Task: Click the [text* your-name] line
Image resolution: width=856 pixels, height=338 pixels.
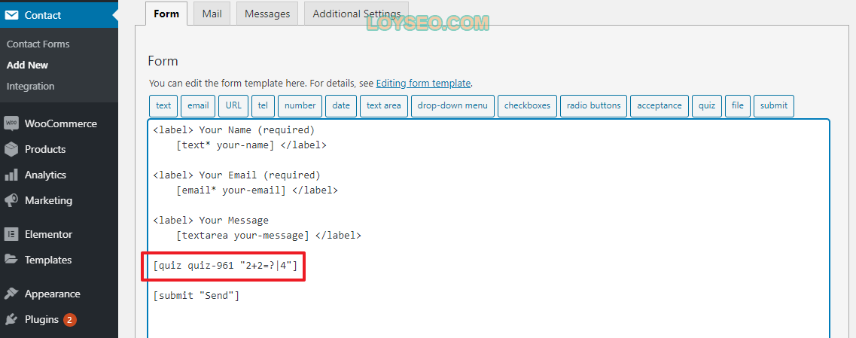Action: pyautogui.click(x=251, y=145)
